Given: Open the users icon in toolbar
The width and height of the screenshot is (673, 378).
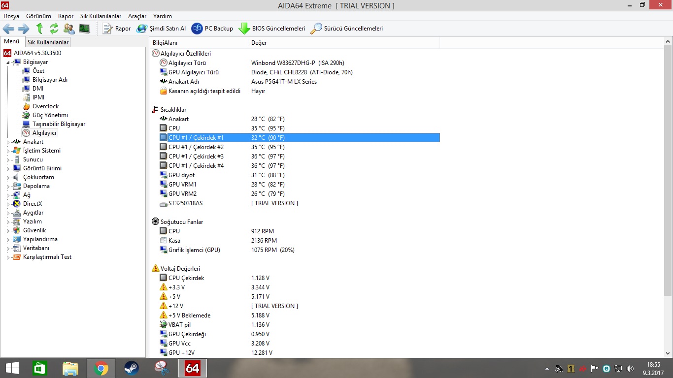Looking at the screenshot, I should click(x=69, y=29).
